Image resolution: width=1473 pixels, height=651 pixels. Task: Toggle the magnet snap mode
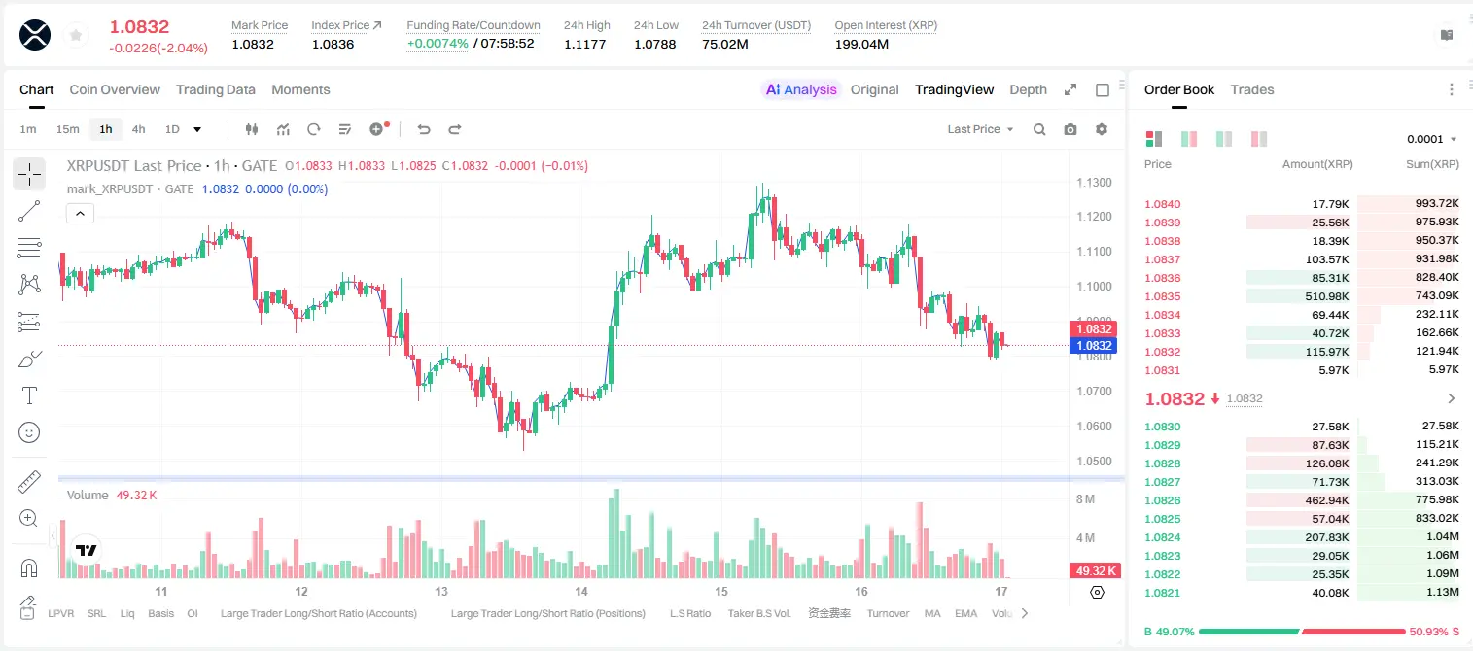29,568
